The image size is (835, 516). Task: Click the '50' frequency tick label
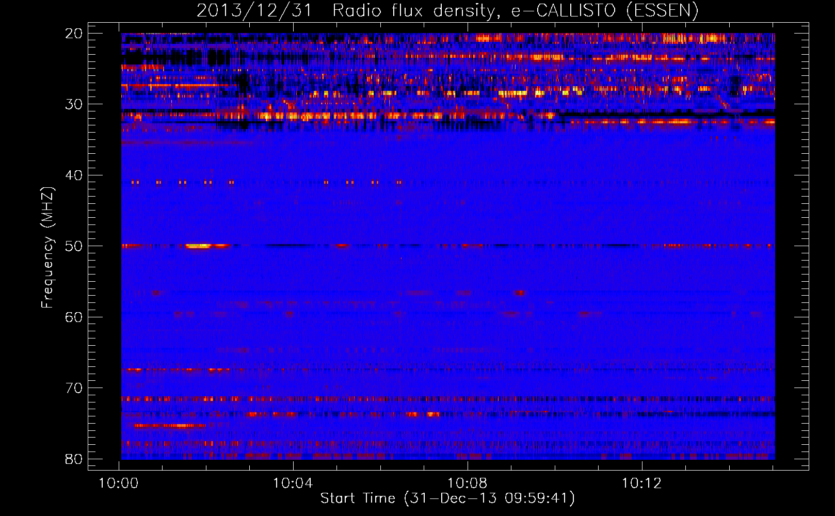74,246
